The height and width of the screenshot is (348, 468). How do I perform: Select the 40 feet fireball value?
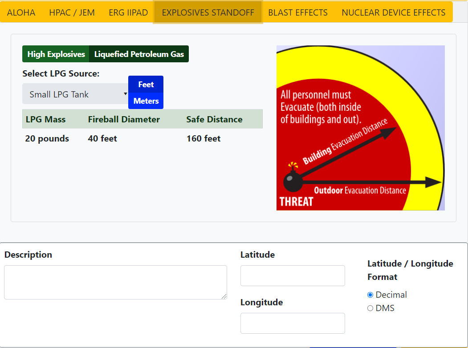pos(102,138)
